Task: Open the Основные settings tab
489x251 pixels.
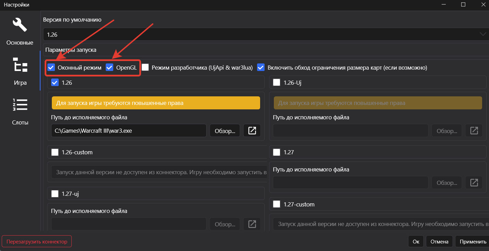Action: tap(20, 32)
